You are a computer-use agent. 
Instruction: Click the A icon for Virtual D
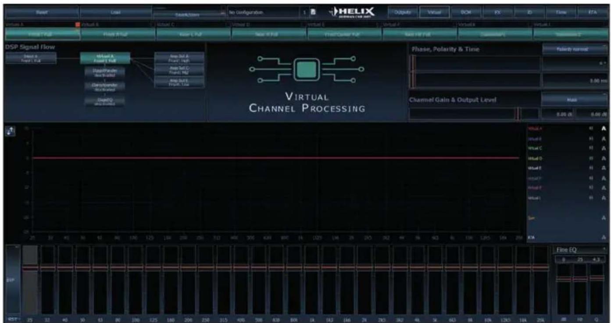[x=604, y=158]
